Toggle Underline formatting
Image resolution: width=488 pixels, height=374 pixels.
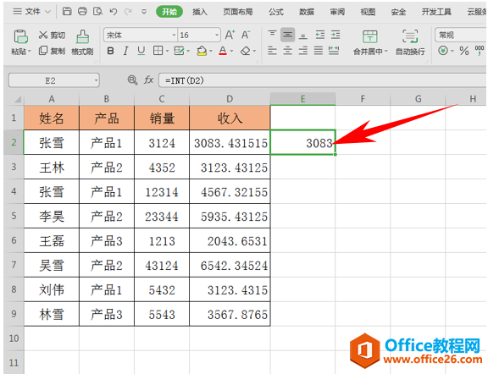(141, 51)
